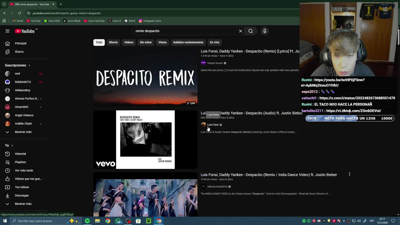Clear the search box with the X icon
Viewport: 400px width, 225px height.
click(x=241, y=31)
